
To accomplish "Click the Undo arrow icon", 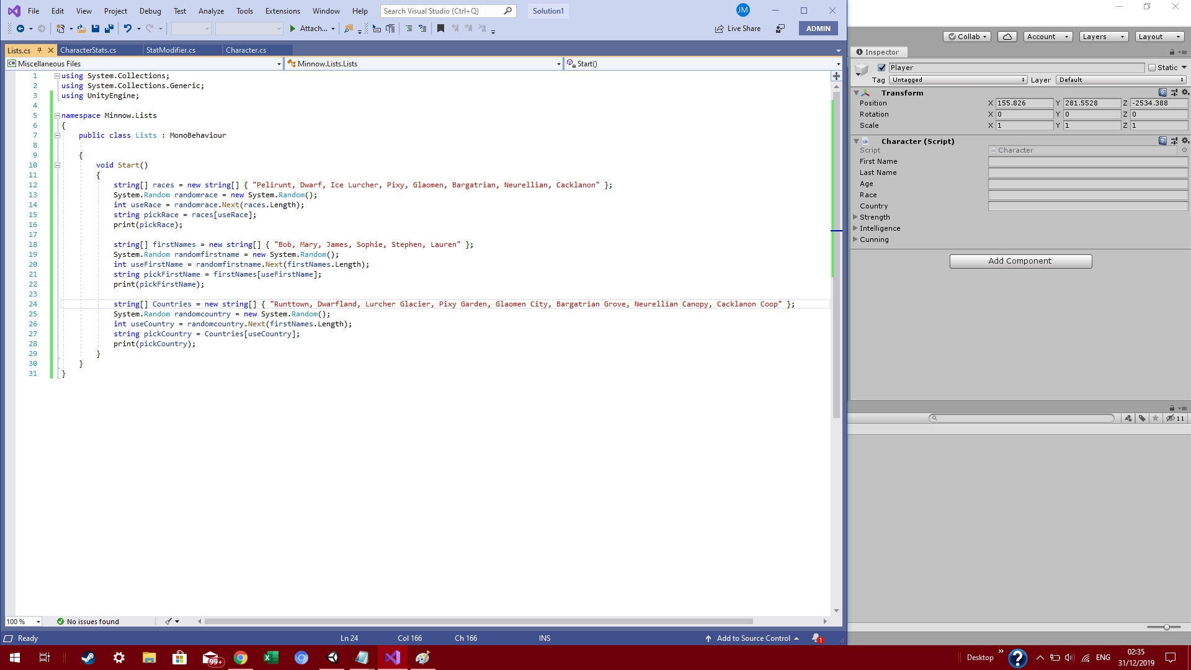I will [x=127, y=29].
